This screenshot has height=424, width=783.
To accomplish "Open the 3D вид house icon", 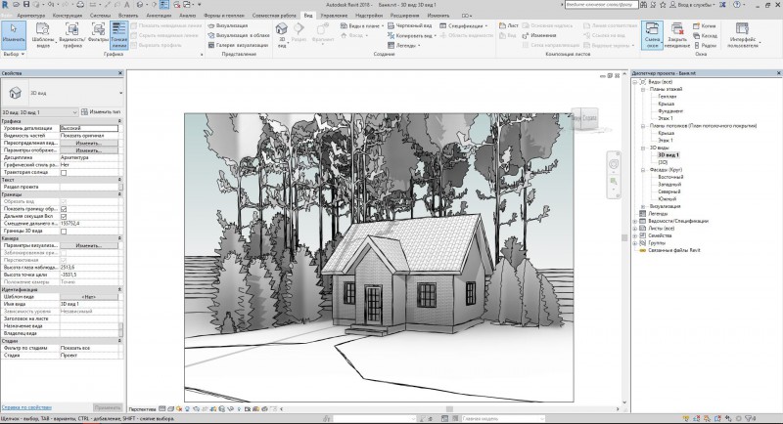I will 282,34.
